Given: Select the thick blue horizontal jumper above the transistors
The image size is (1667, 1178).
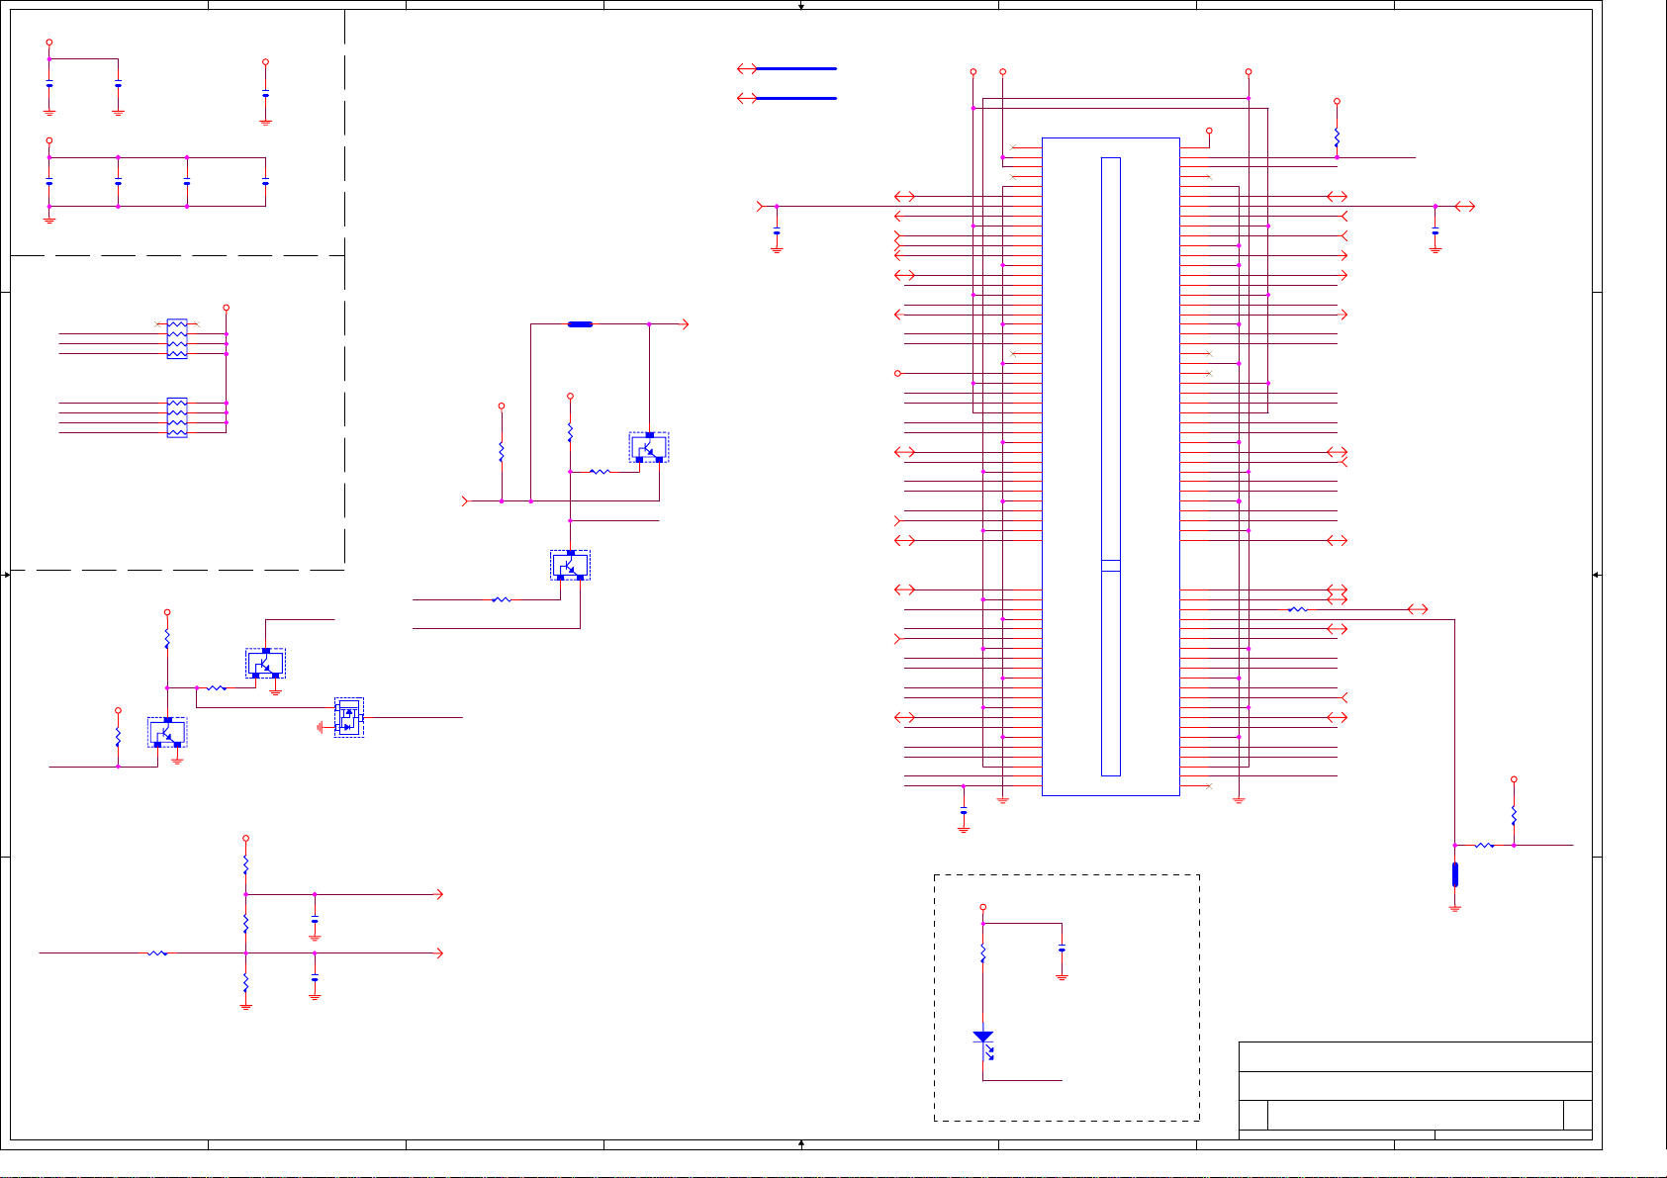Looking at the screenshot, I should [x=581, y=324].
